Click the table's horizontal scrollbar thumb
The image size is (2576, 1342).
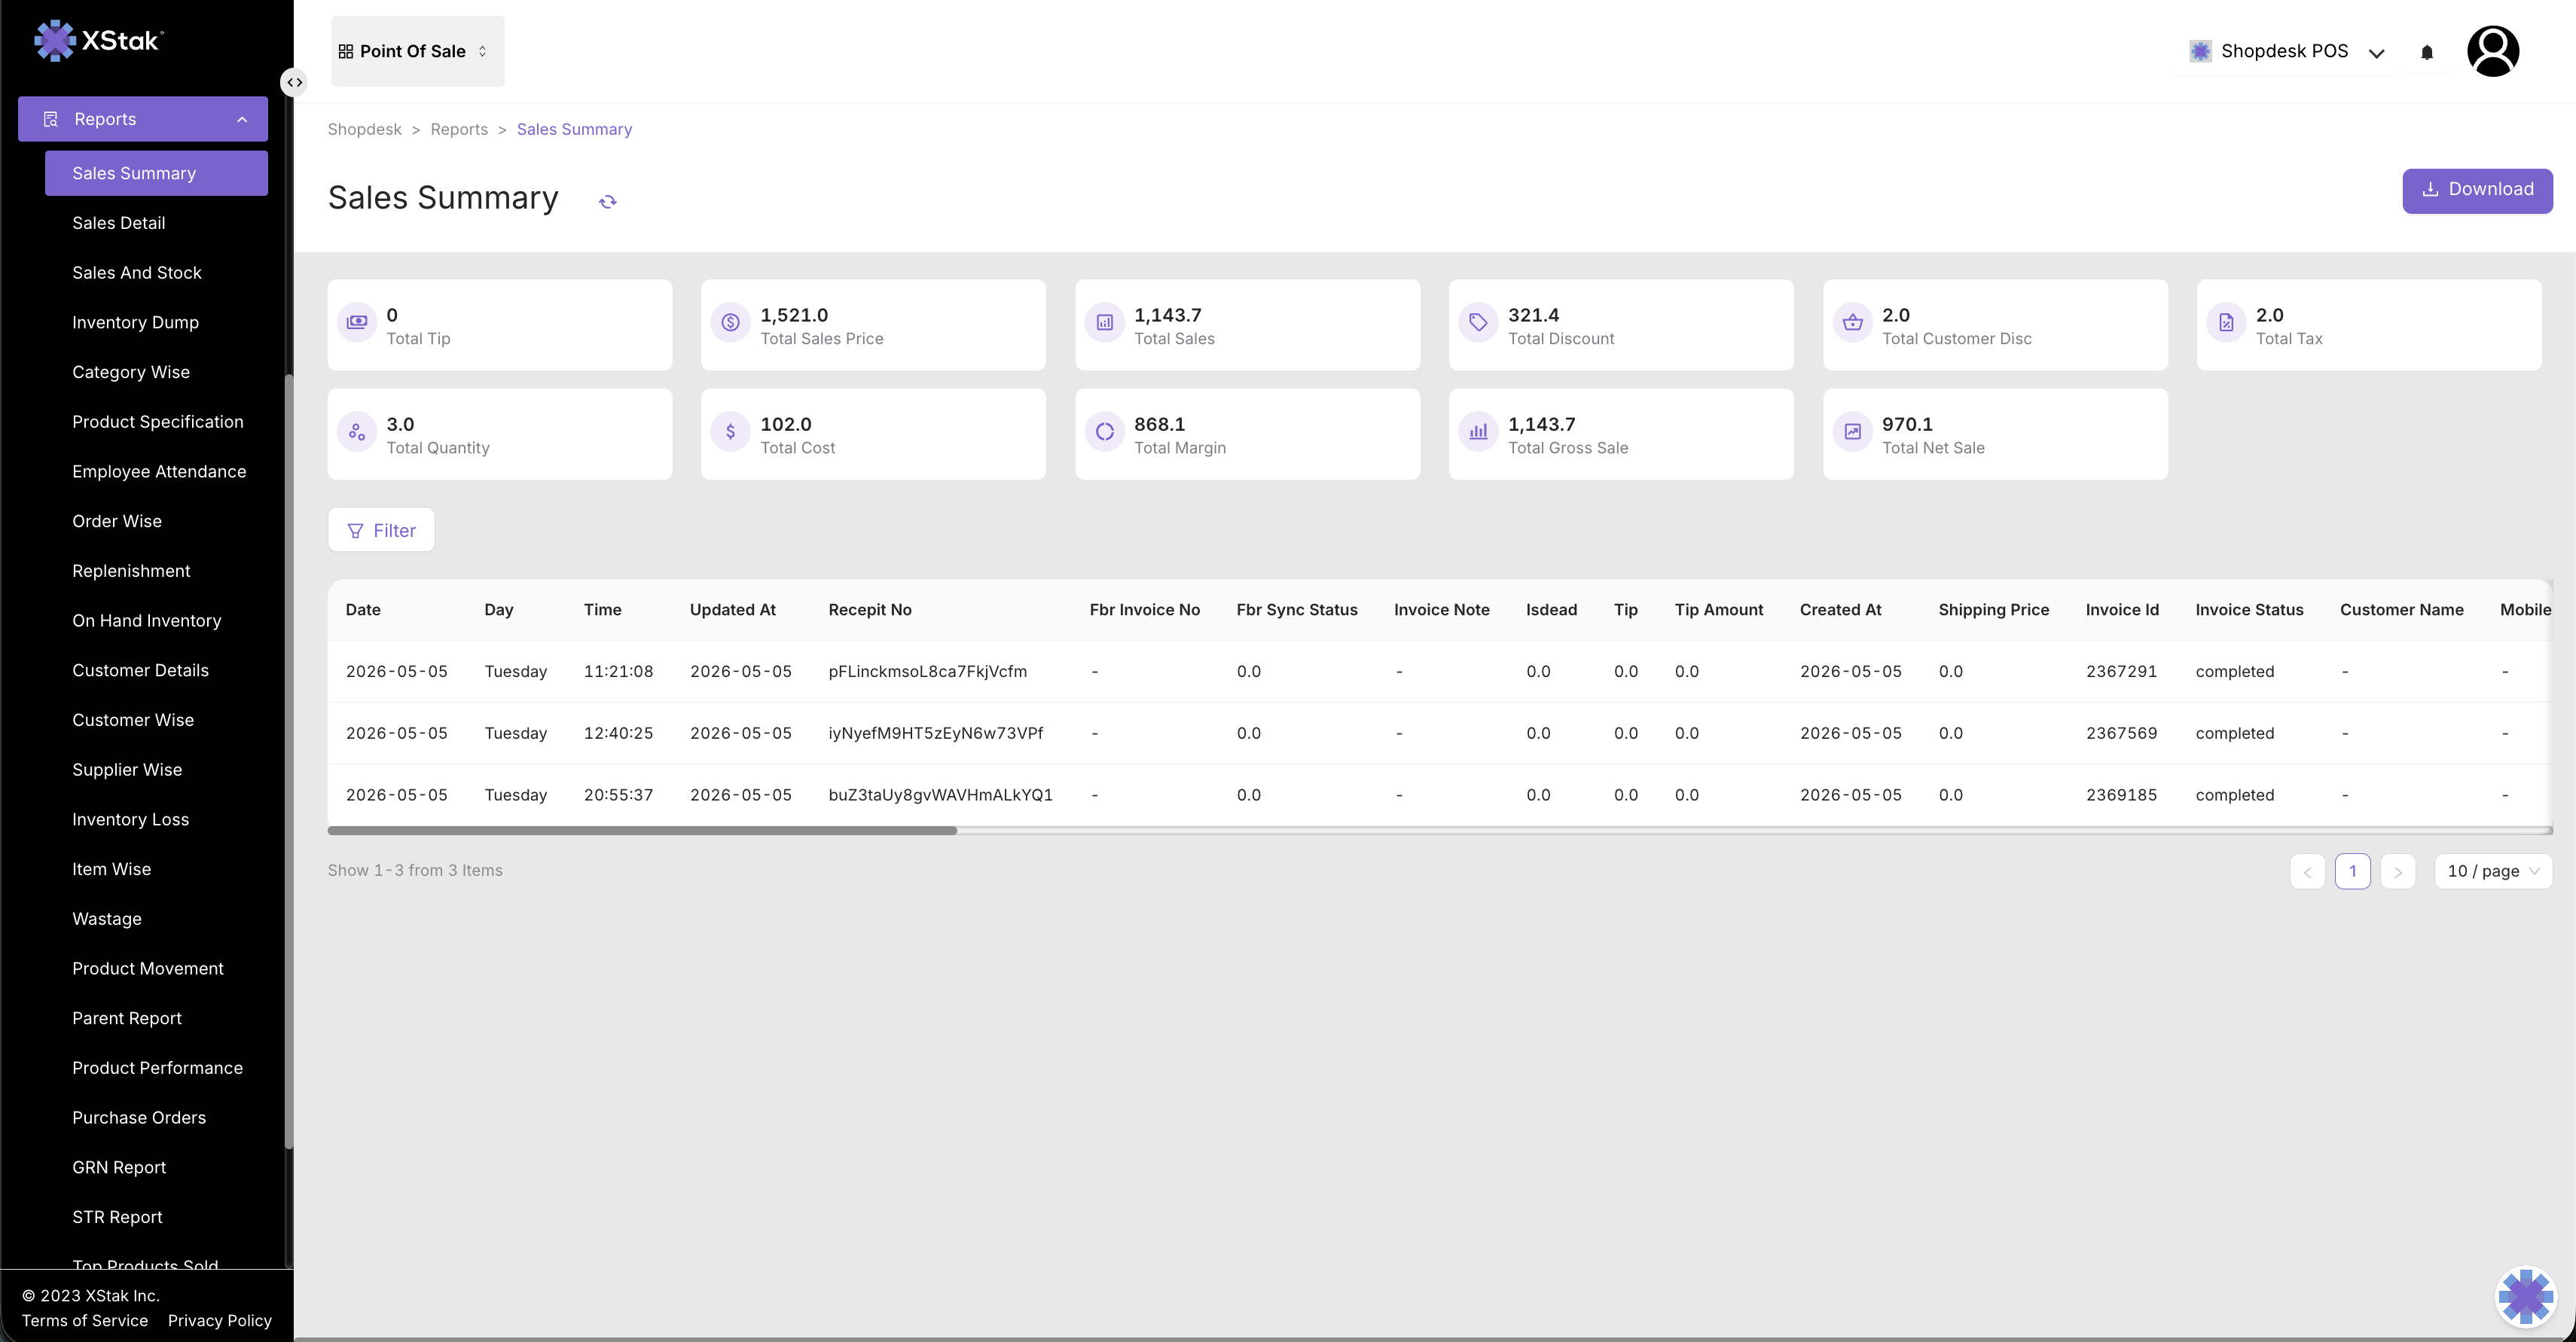(x=642, y=830)
